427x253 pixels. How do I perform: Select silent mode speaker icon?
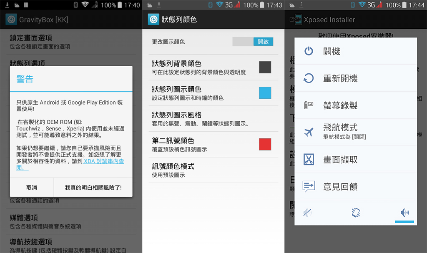[307, 213]
